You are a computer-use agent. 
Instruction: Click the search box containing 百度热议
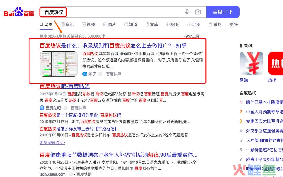click(123, 12)
